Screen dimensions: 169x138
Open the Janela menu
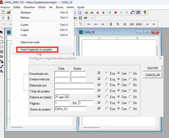pos(70,7)
